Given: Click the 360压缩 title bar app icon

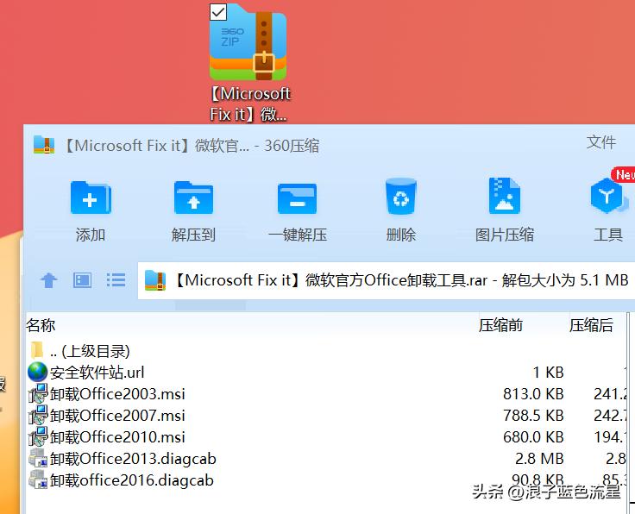Looking at the screenshot, I should pos(44,145).
